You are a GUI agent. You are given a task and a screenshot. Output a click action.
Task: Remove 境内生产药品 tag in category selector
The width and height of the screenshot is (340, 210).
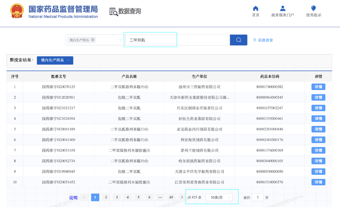(x=93, y=40)
